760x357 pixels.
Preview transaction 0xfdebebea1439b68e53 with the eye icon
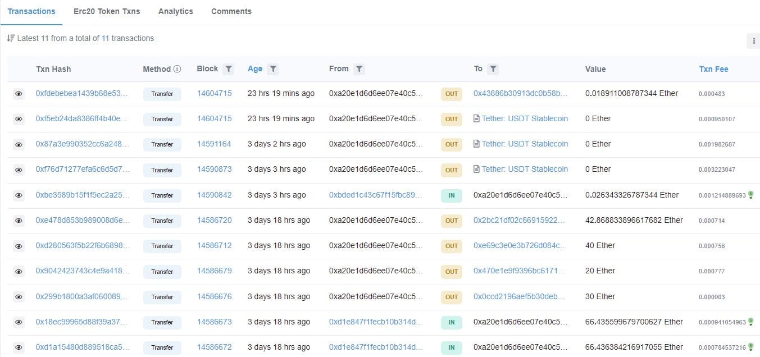coord(19,94)
